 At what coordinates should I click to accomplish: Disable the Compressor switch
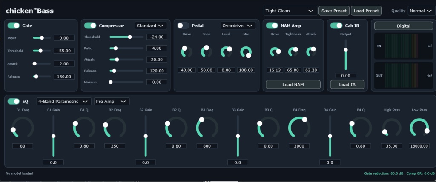(90, 26)
